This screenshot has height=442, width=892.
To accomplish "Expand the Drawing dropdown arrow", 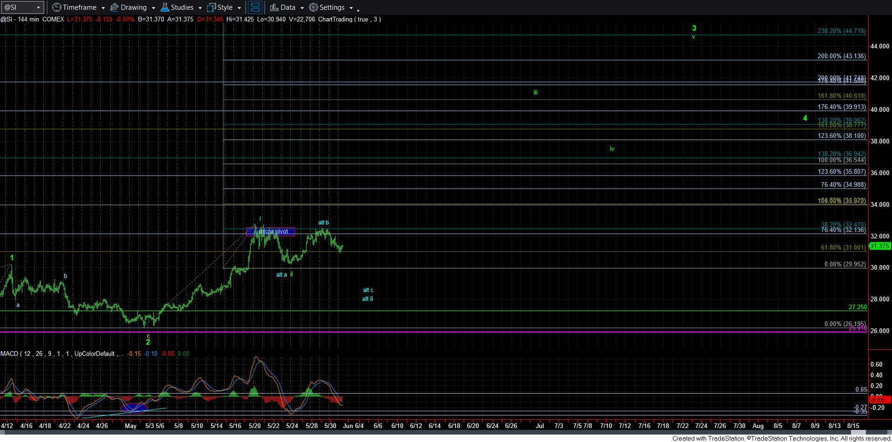I will [x=153, y=8].
